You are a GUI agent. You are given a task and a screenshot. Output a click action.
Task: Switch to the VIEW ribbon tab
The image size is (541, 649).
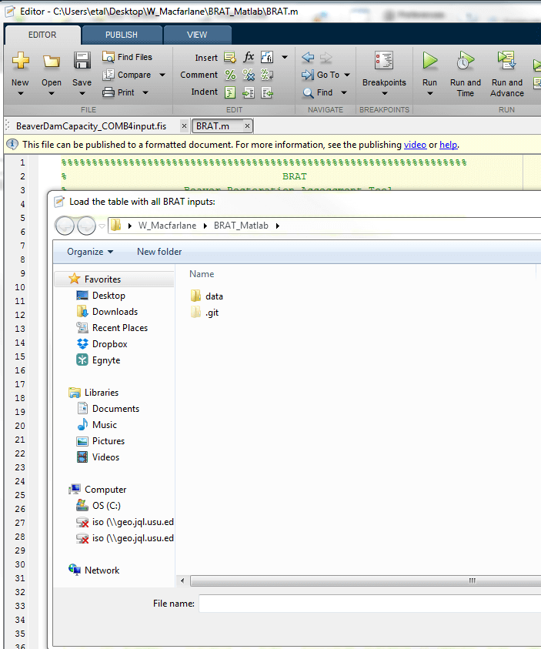[197, 35]
